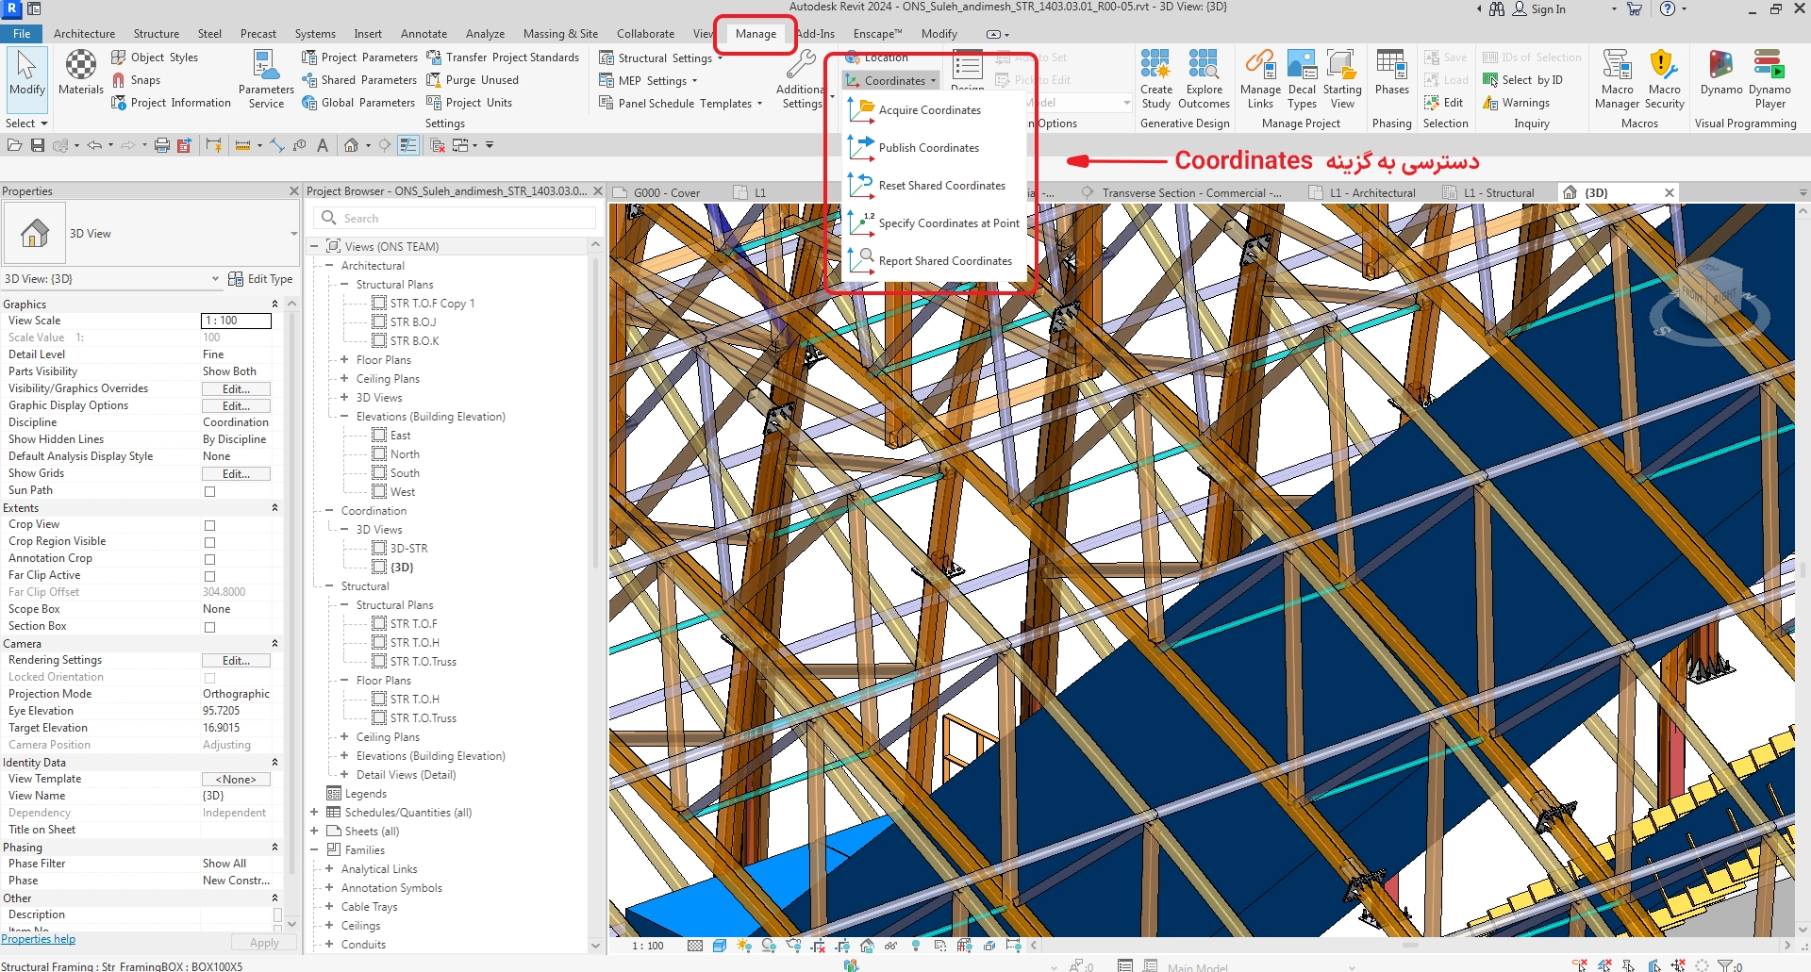Screen dimensions: 1811x972
Task: Expand the Floor Plans tree node
Action: pos(344,360)
